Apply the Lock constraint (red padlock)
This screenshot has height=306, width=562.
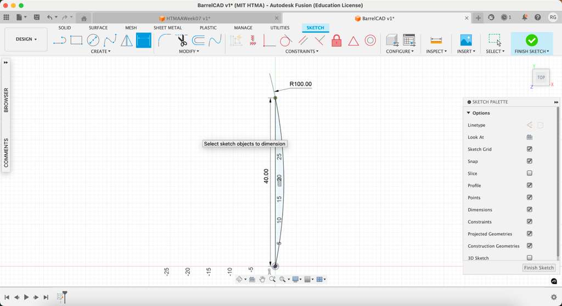(336, 41)
